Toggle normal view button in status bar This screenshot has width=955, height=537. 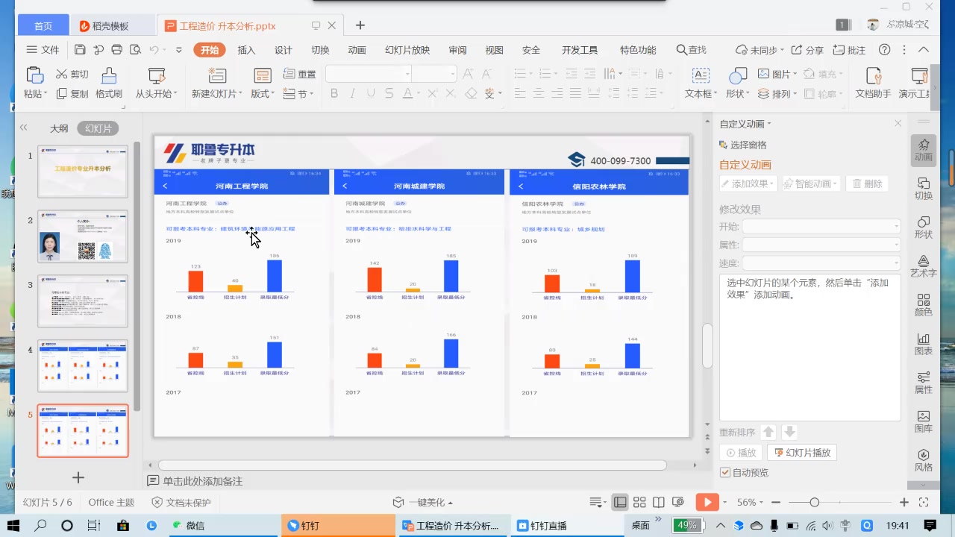point(620,503)
